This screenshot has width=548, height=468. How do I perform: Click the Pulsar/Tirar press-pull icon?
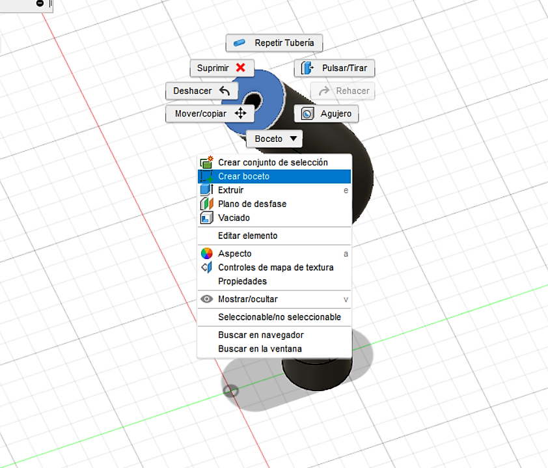coord(307,68)
